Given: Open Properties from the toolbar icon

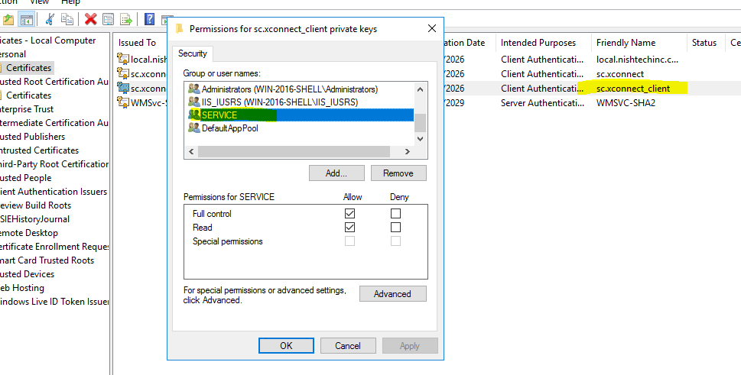Looking at the screenshot, I should (109, 19).
